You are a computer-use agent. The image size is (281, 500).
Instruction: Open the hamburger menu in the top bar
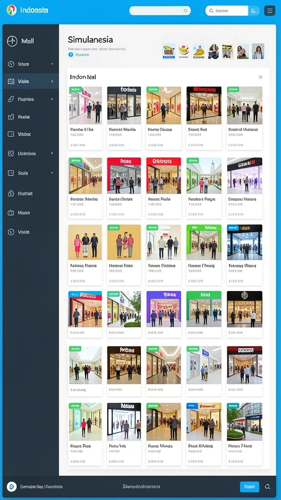269,11
